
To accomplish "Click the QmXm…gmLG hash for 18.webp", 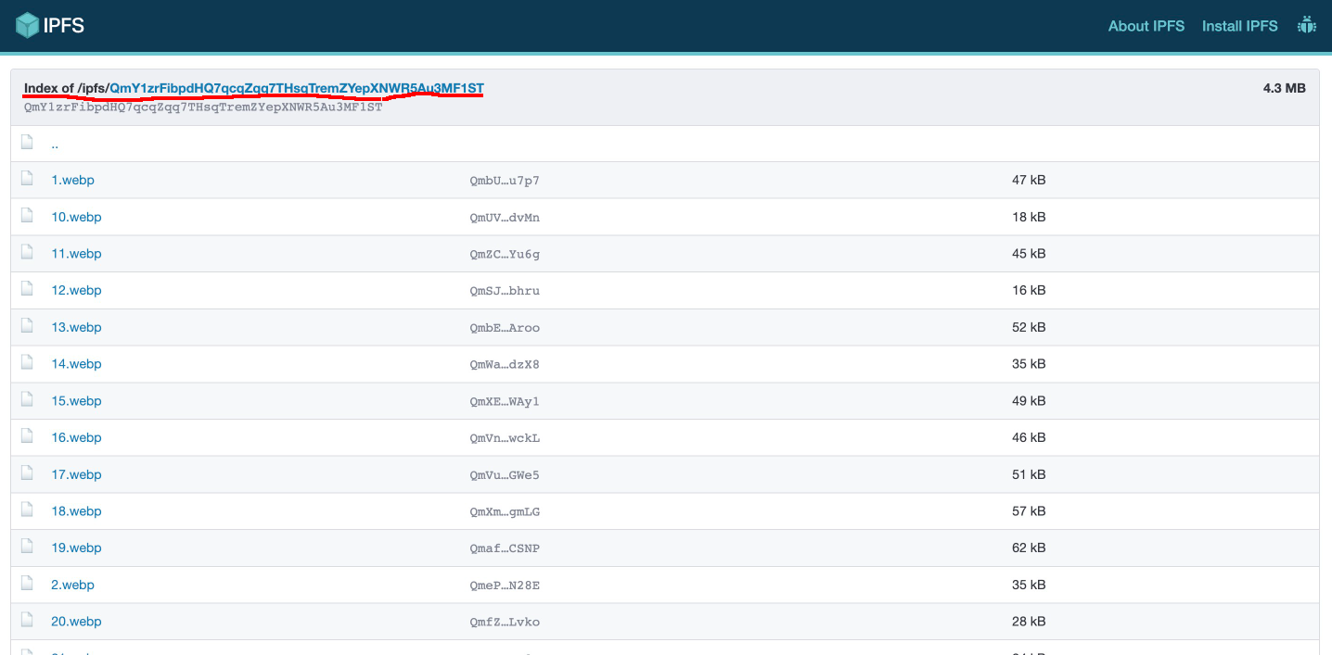I will point(504,511).
